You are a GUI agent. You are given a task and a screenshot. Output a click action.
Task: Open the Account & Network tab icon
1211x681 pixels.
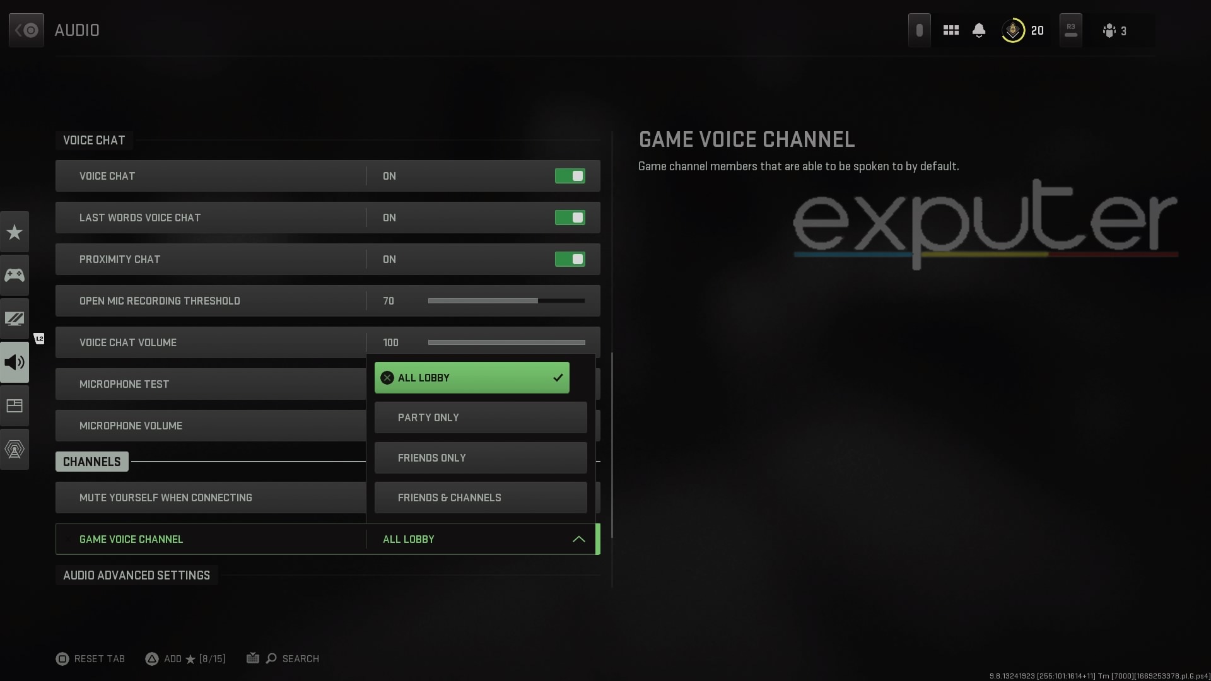click(15, 450)
